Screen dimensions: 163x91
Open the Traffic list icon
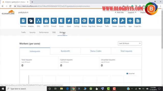click(107, 21)
